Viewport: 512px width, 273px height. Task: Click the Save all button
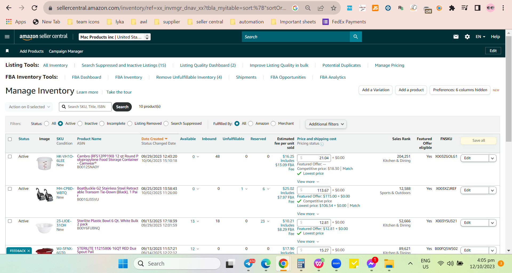[479, 141]
